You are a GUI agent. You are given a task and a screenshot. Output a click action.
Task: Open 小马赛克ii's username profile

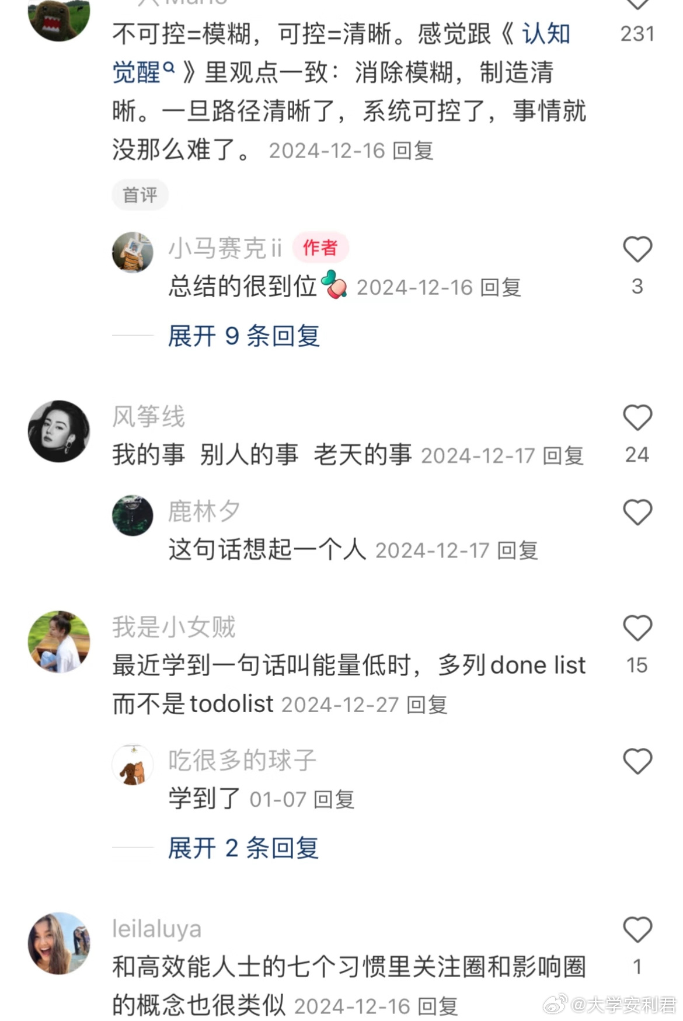tap(225, 248)
